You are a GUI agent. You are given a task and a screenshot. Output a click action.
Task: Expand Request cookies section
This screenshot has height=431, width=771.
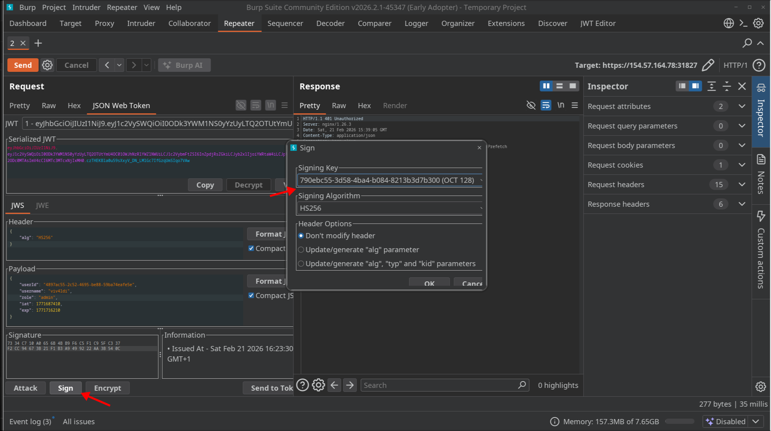tap(742, 165)
